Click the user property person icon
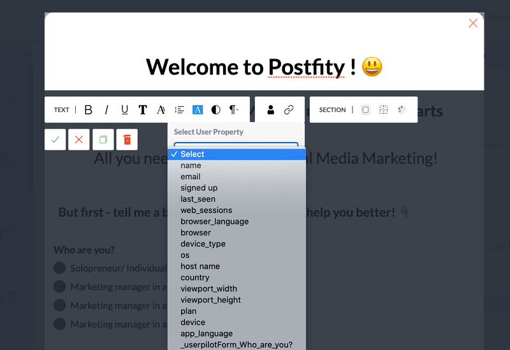 click(x=270, y=109)
